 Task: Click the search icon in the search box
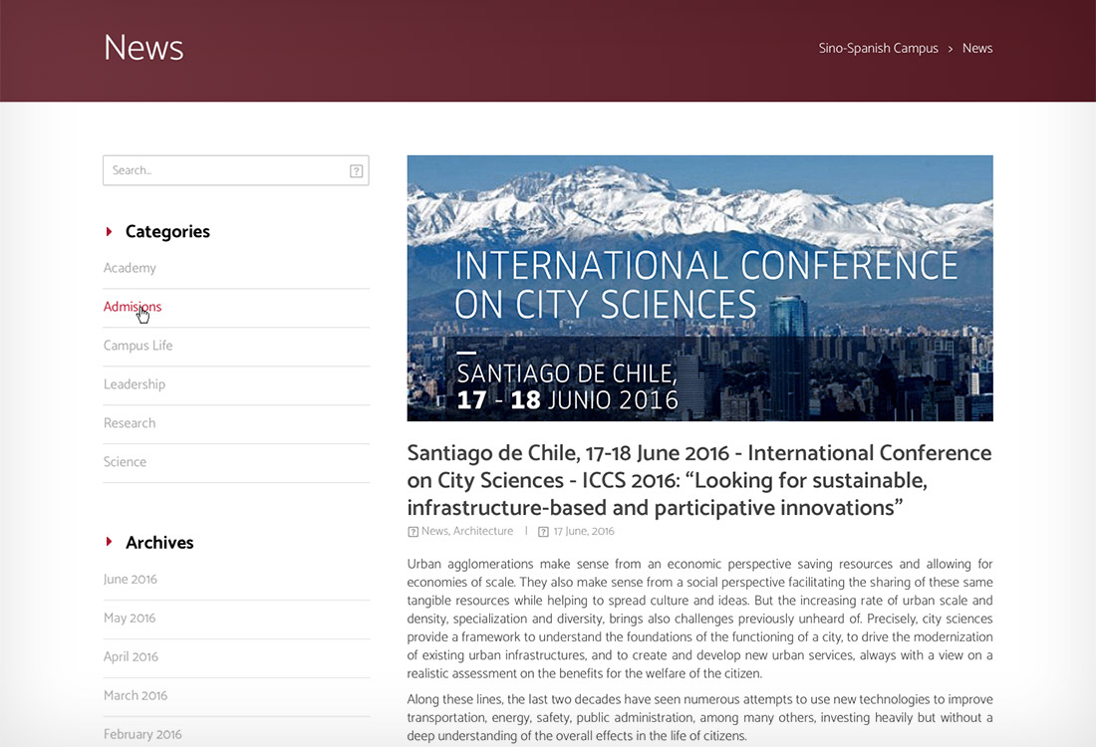point(356,171)
